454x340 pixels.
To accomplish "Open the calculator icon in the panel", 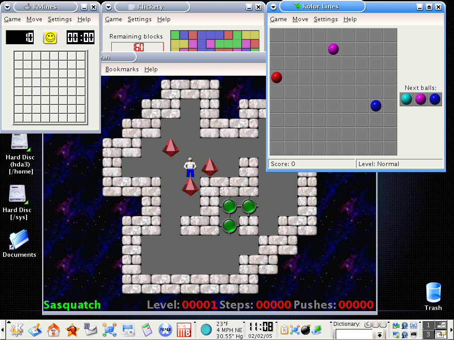I will coord(146,330).
